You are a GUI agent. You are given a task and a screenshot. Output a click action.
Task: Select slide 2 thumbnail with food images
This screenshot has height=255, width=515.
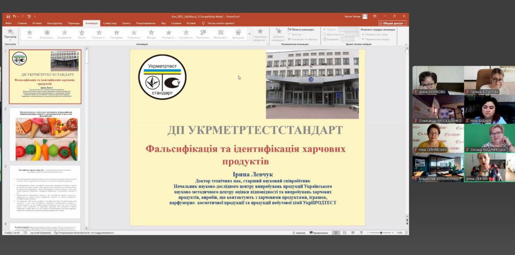(x=45, y=134)
